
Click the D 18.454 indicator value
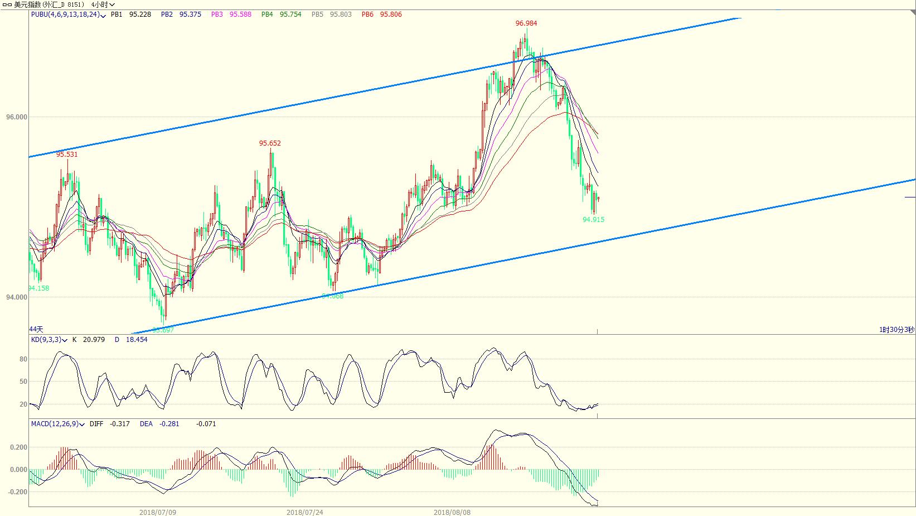pos(131,339)
